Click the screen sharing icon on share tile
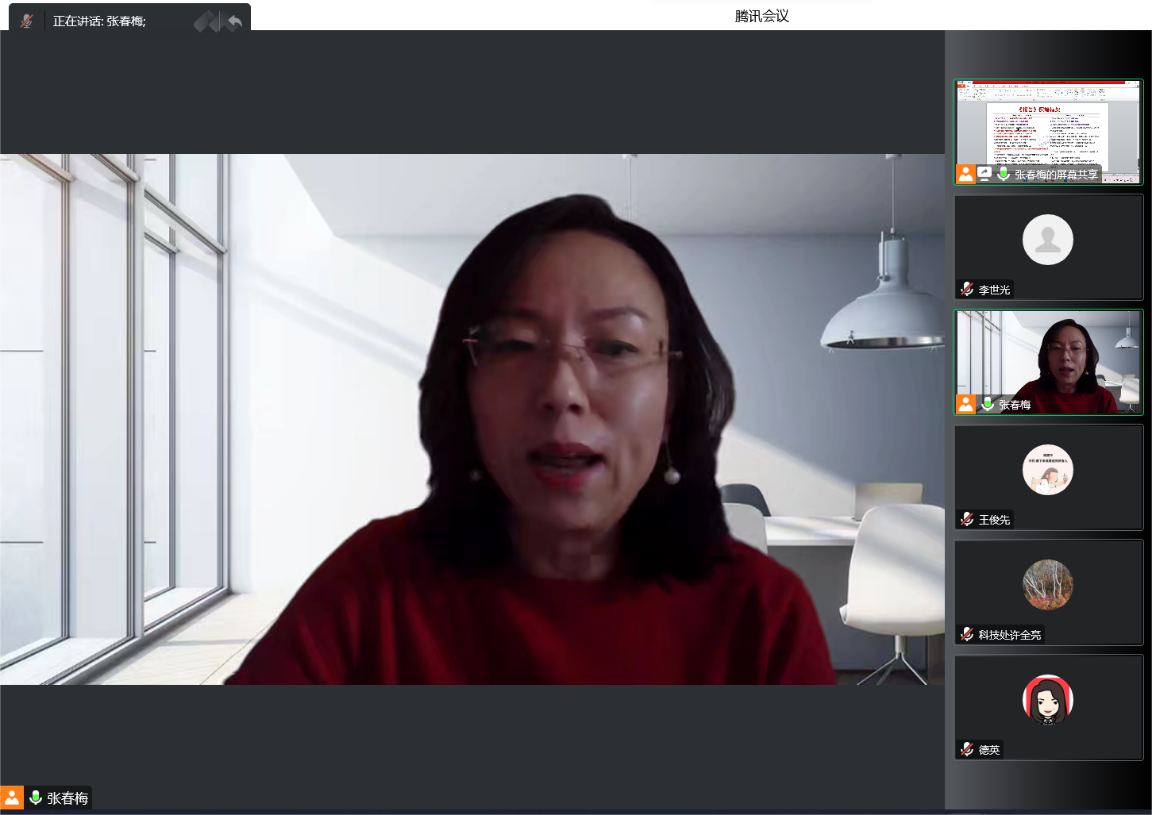The height and width of the screenshot is (815, 1152). [x=984, y=174]
